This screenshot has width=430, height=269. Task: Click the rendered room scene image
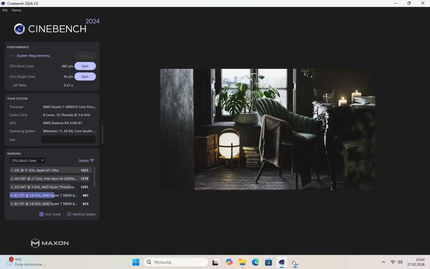click(267, 129)
